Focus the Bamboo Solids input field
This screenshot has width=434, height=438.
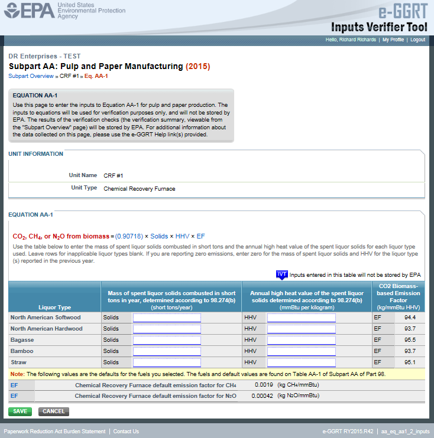167,351
